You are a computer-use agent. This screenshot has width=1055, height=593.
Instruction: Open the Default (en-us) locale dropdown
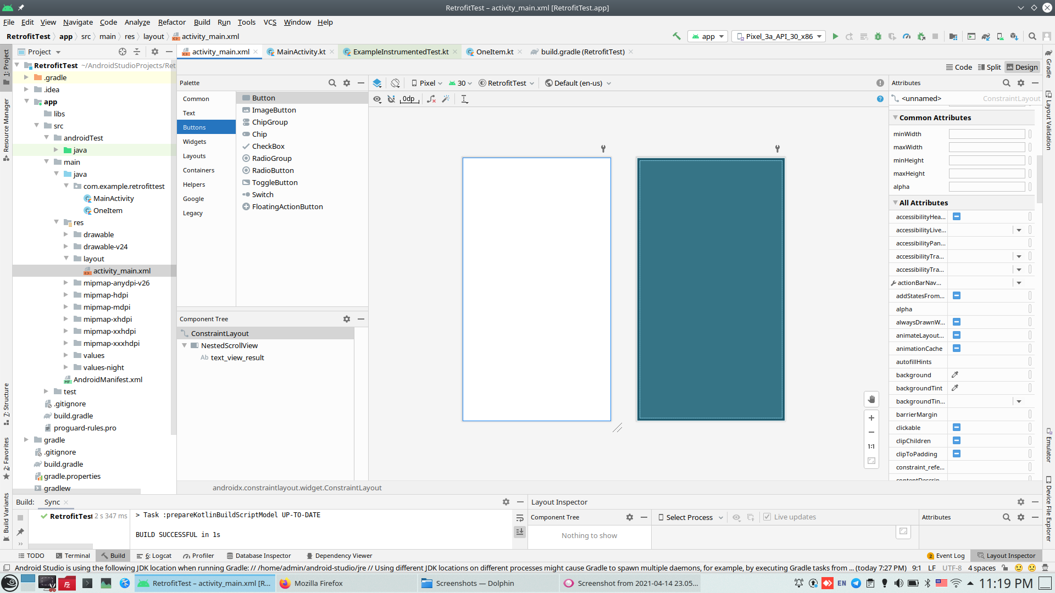578,83
